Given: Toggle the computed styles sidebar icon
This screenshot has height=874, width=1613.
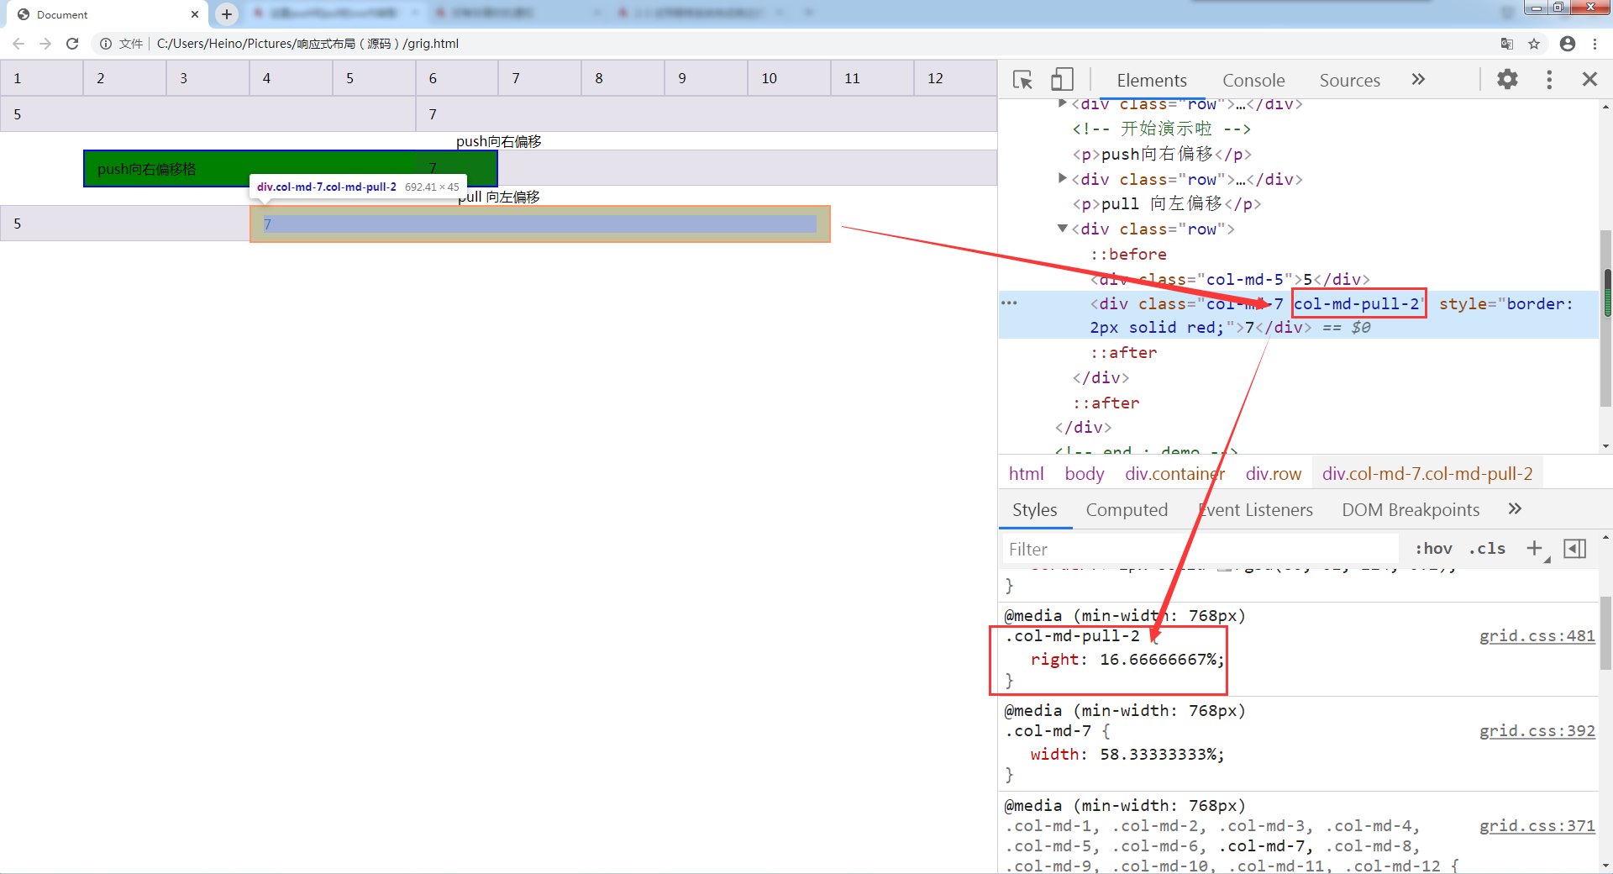Looking at the screenshot, I should click(1574, 549).
